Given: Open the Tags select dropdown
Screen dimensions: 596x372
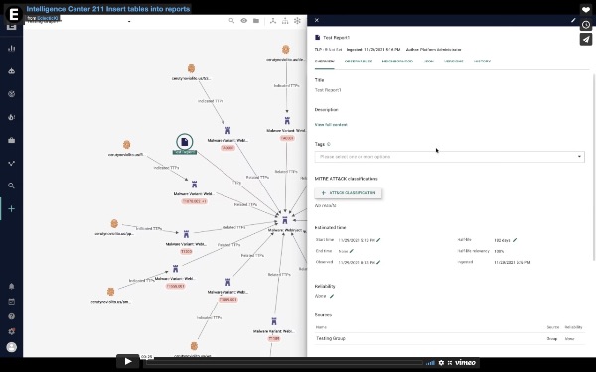Looking at the screenshot, I should pyautogui.click(x=450, y=157).
